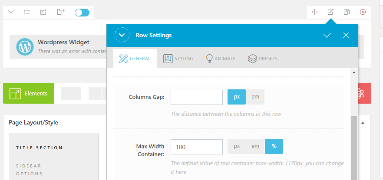Choose % unit for Max Width Container
Viewport: 383px width, 180px height.
click(274, 147)
